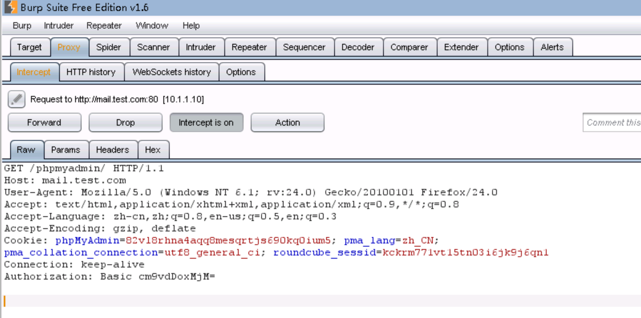Click the Accept-Language header line
The image size is (641, 318).
[x=170, y=216]
